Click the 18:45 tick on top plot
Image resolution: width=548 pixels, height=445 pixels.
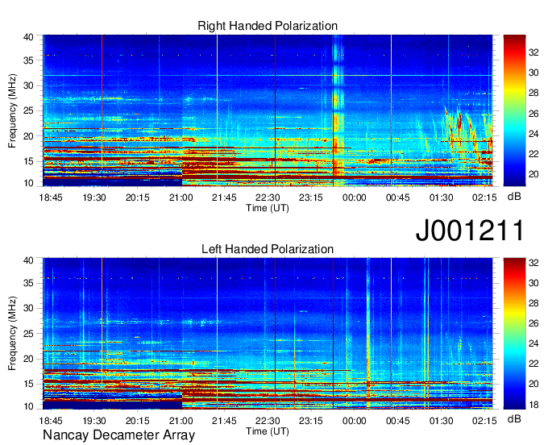[51, 198]
